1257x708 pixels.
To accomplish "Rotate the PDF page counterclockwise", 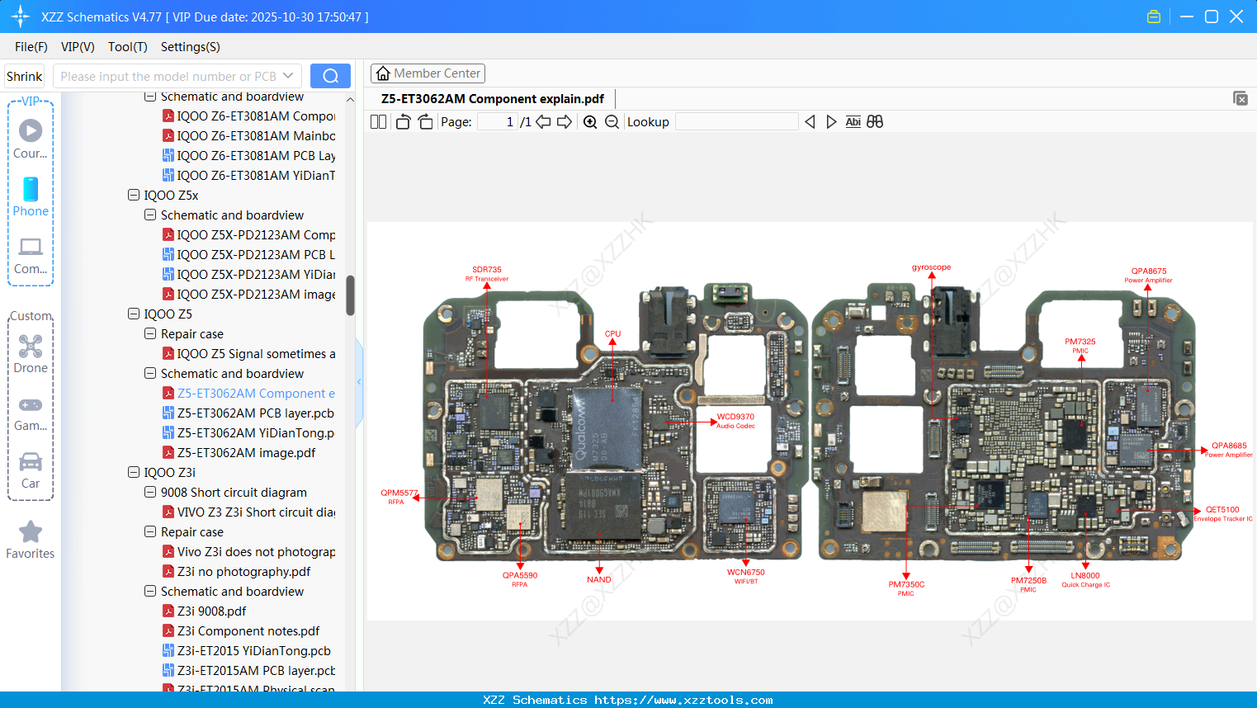I will tap(402, 121).
